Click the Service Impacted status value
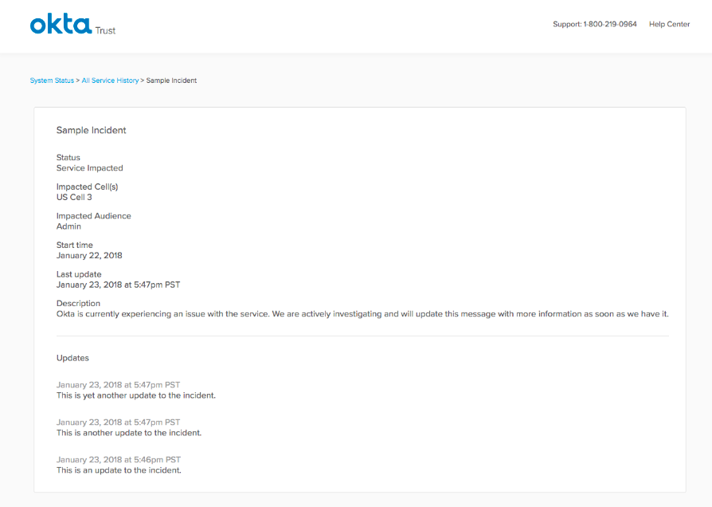 [x=89, y=168]
